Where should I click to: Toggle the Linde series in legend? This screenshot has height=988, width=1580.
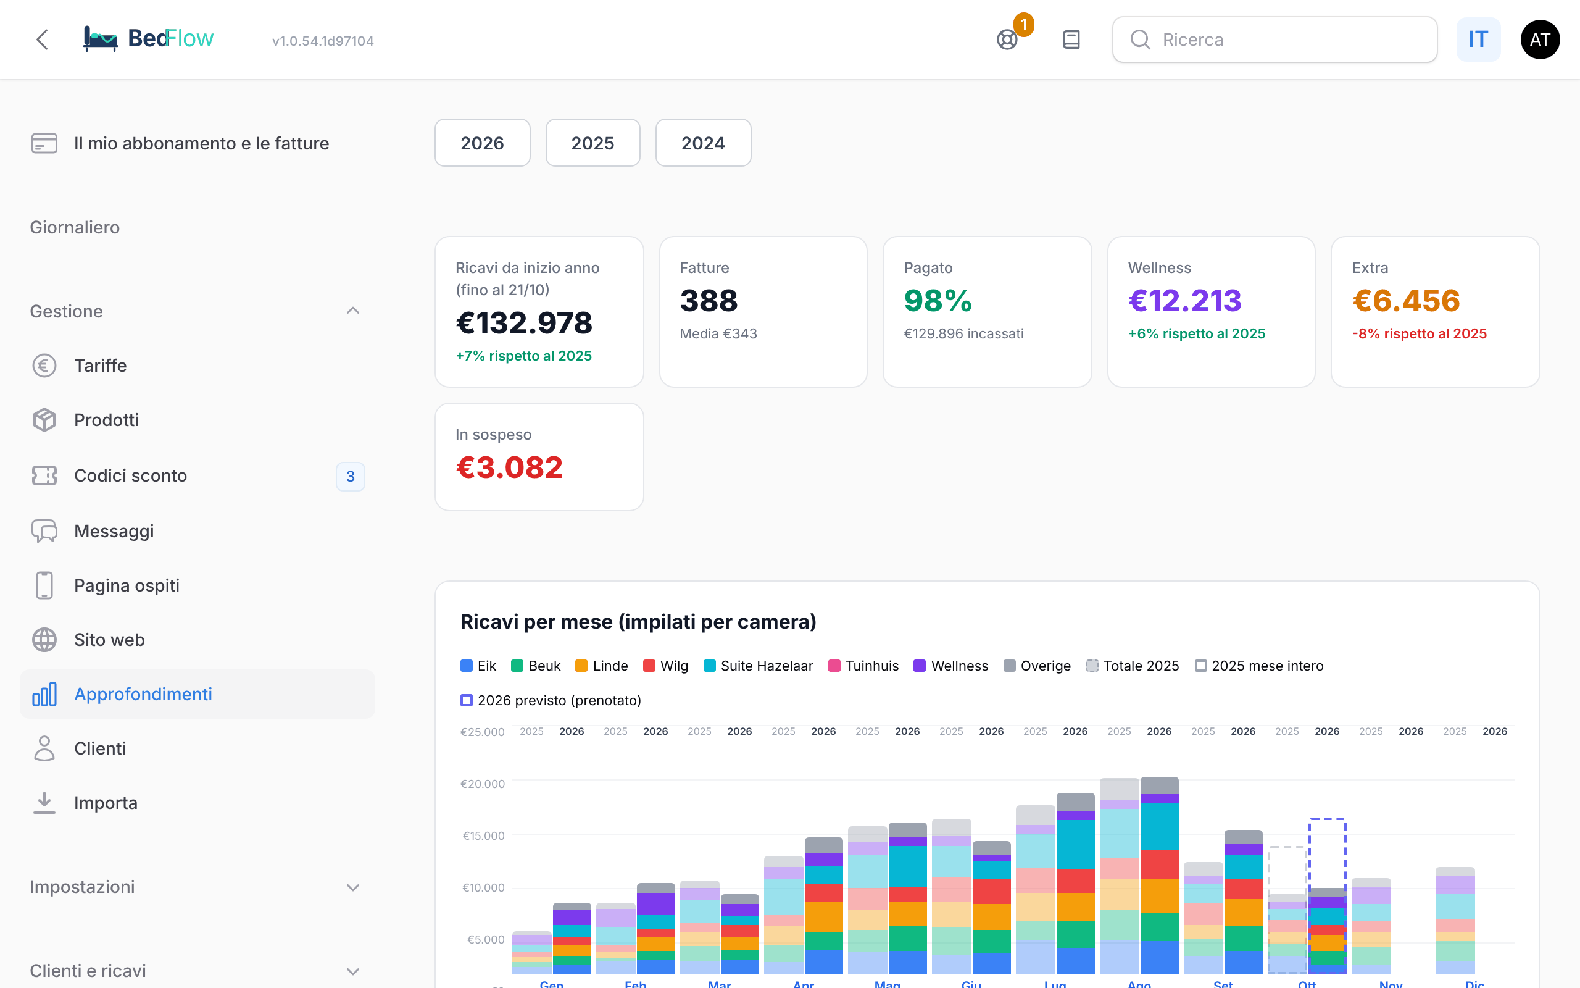[x=601, y=666]
